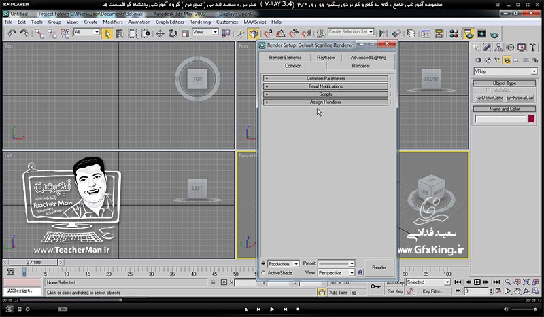
Task: Toggle the Selection Lock padlock in status bar
Action: pos(213,282)
